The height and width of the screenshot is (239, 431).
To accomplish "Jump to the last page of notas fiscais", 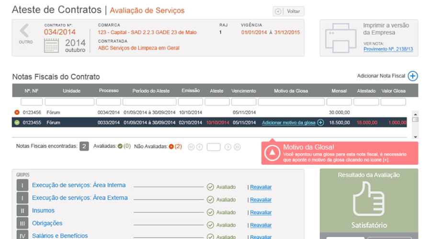I will tap(237, 147).
